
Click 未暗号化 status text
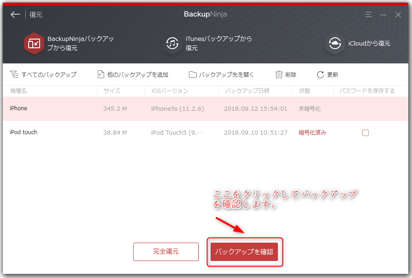click(310, 108)
